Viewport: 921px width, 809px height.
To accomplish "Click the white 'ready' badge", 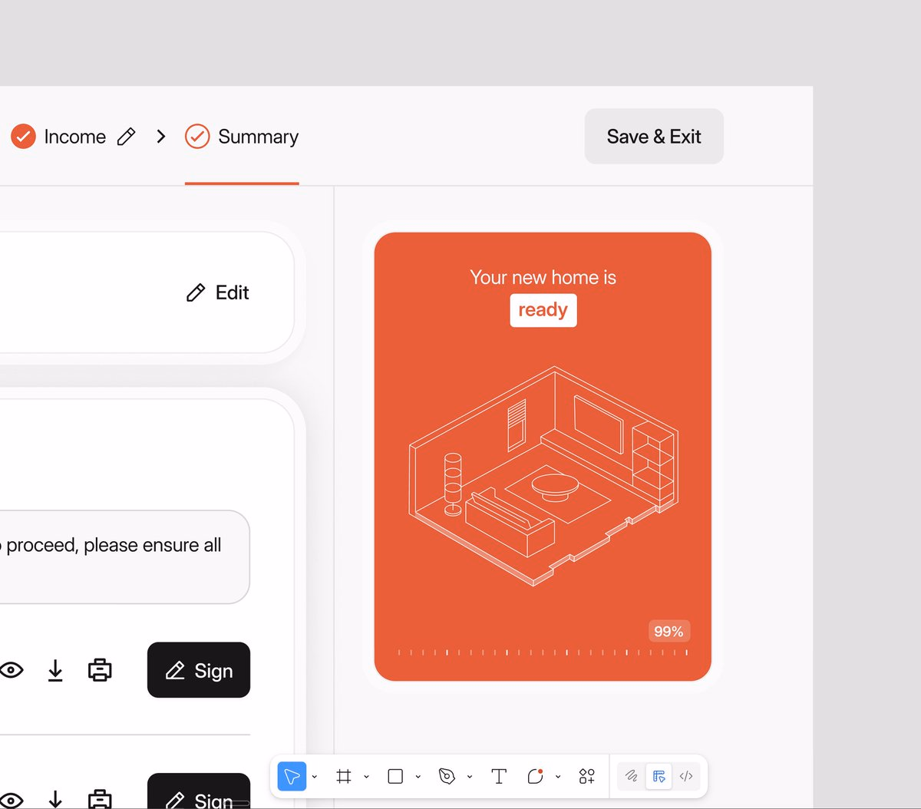I will [543, 310].
